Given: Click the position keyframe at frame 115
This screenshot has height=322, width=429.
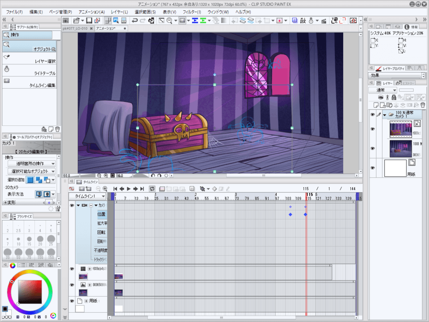Looking at the screenshot, I should click(306, 215).
